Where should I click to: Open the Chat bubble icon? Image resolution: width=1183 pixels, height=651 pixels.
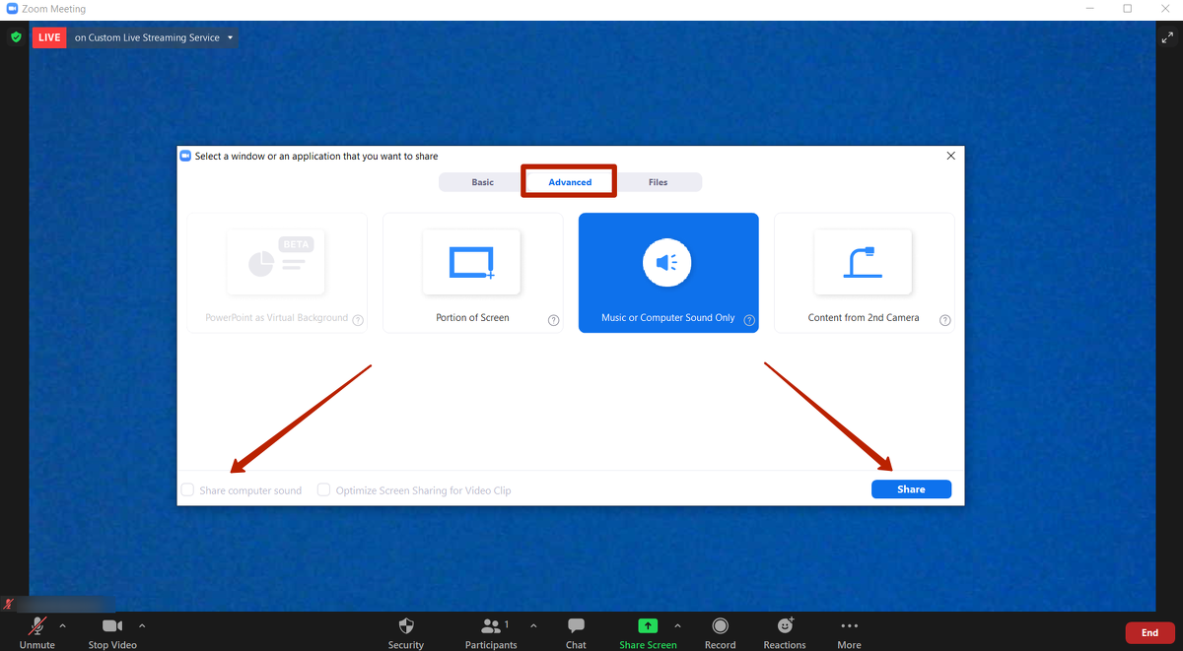pos(576,626)
